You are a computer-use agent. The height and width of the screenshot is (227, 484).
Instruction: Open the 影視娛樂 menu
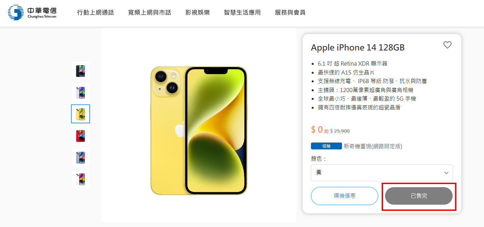198,13
